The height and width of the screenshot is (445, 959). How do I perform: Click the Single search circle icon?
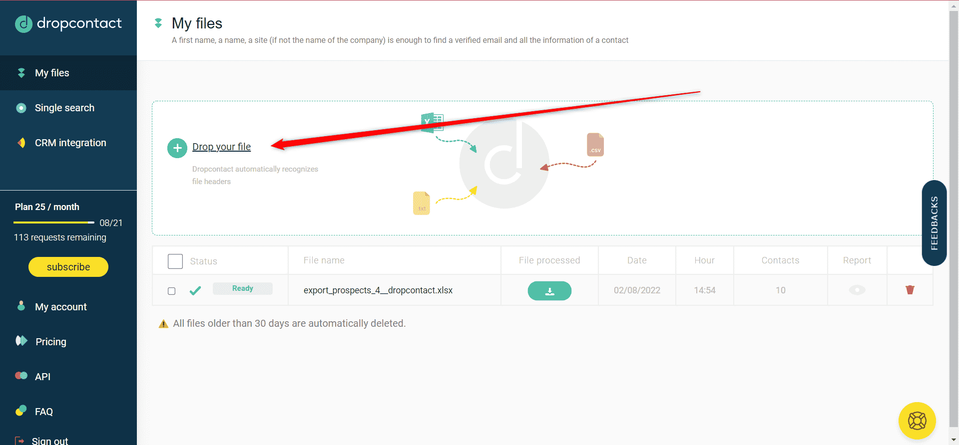[x=21, y=108]
